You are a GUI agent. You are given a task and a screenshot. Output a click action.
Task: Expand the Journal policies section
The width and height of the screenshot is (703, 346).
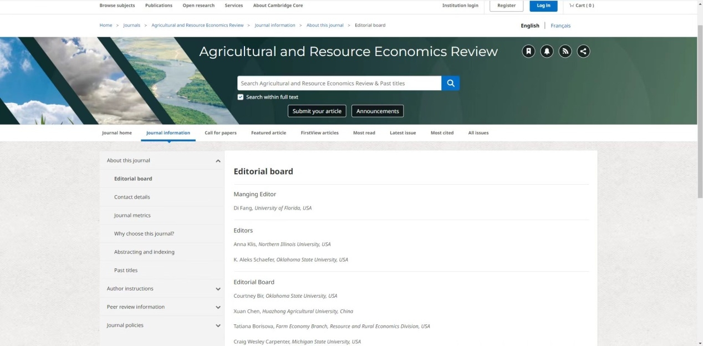pyautogui.click(x=218, y=325)
